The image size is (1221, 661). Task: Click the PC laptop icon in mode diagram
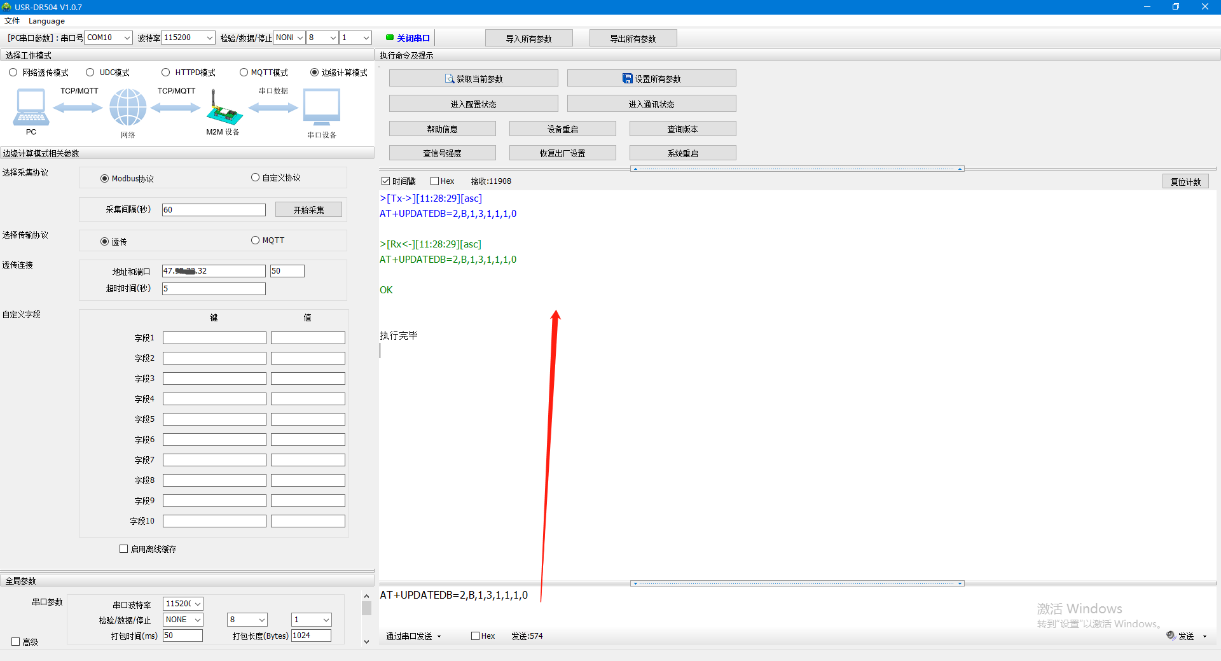(31, 107)
